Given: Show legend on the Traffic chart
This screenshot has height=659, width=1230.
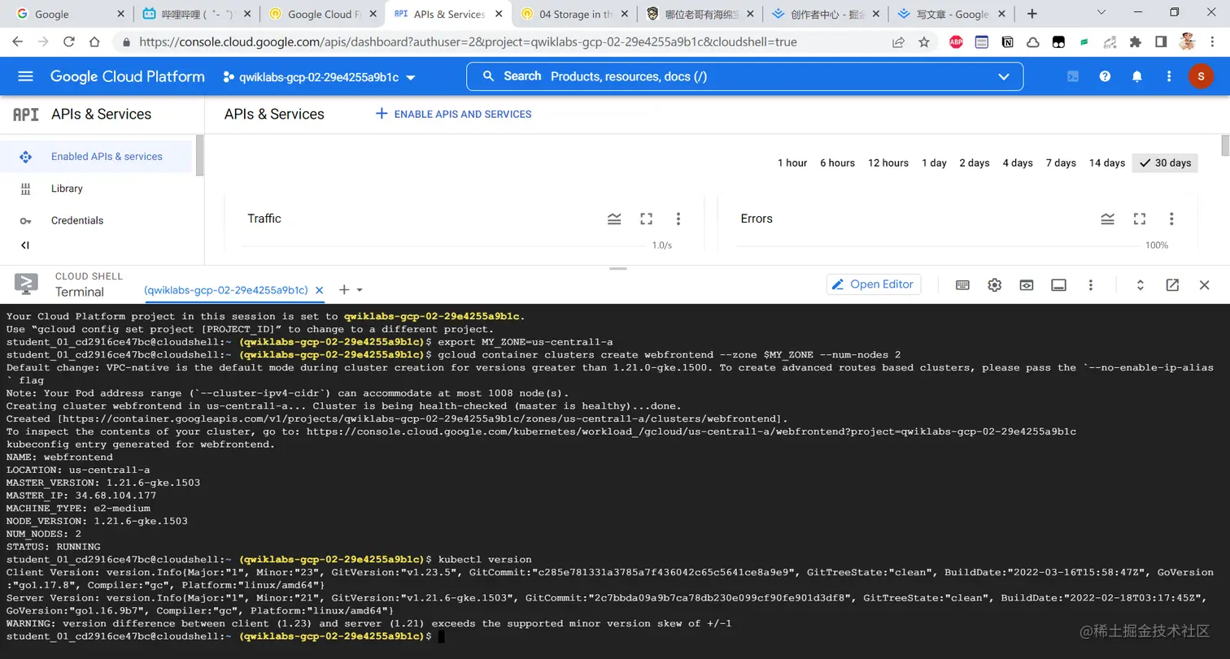Looking at the screenshot, I should 614,219.
